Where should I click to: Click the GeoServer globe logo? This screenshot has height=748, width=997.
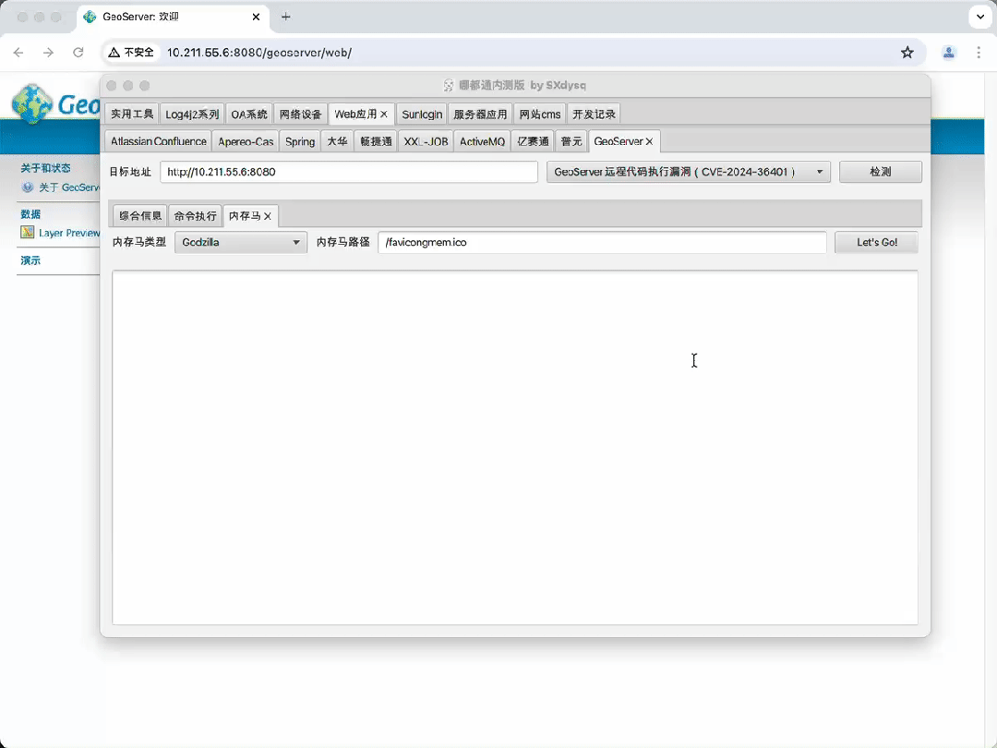point(31,103)
